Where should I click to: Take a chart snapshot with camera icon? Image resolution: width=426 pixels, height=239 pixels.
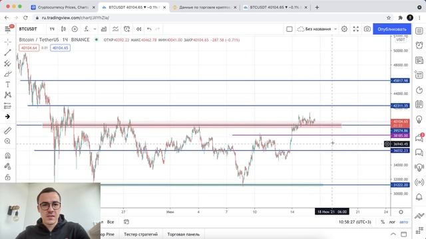point(367,29)
